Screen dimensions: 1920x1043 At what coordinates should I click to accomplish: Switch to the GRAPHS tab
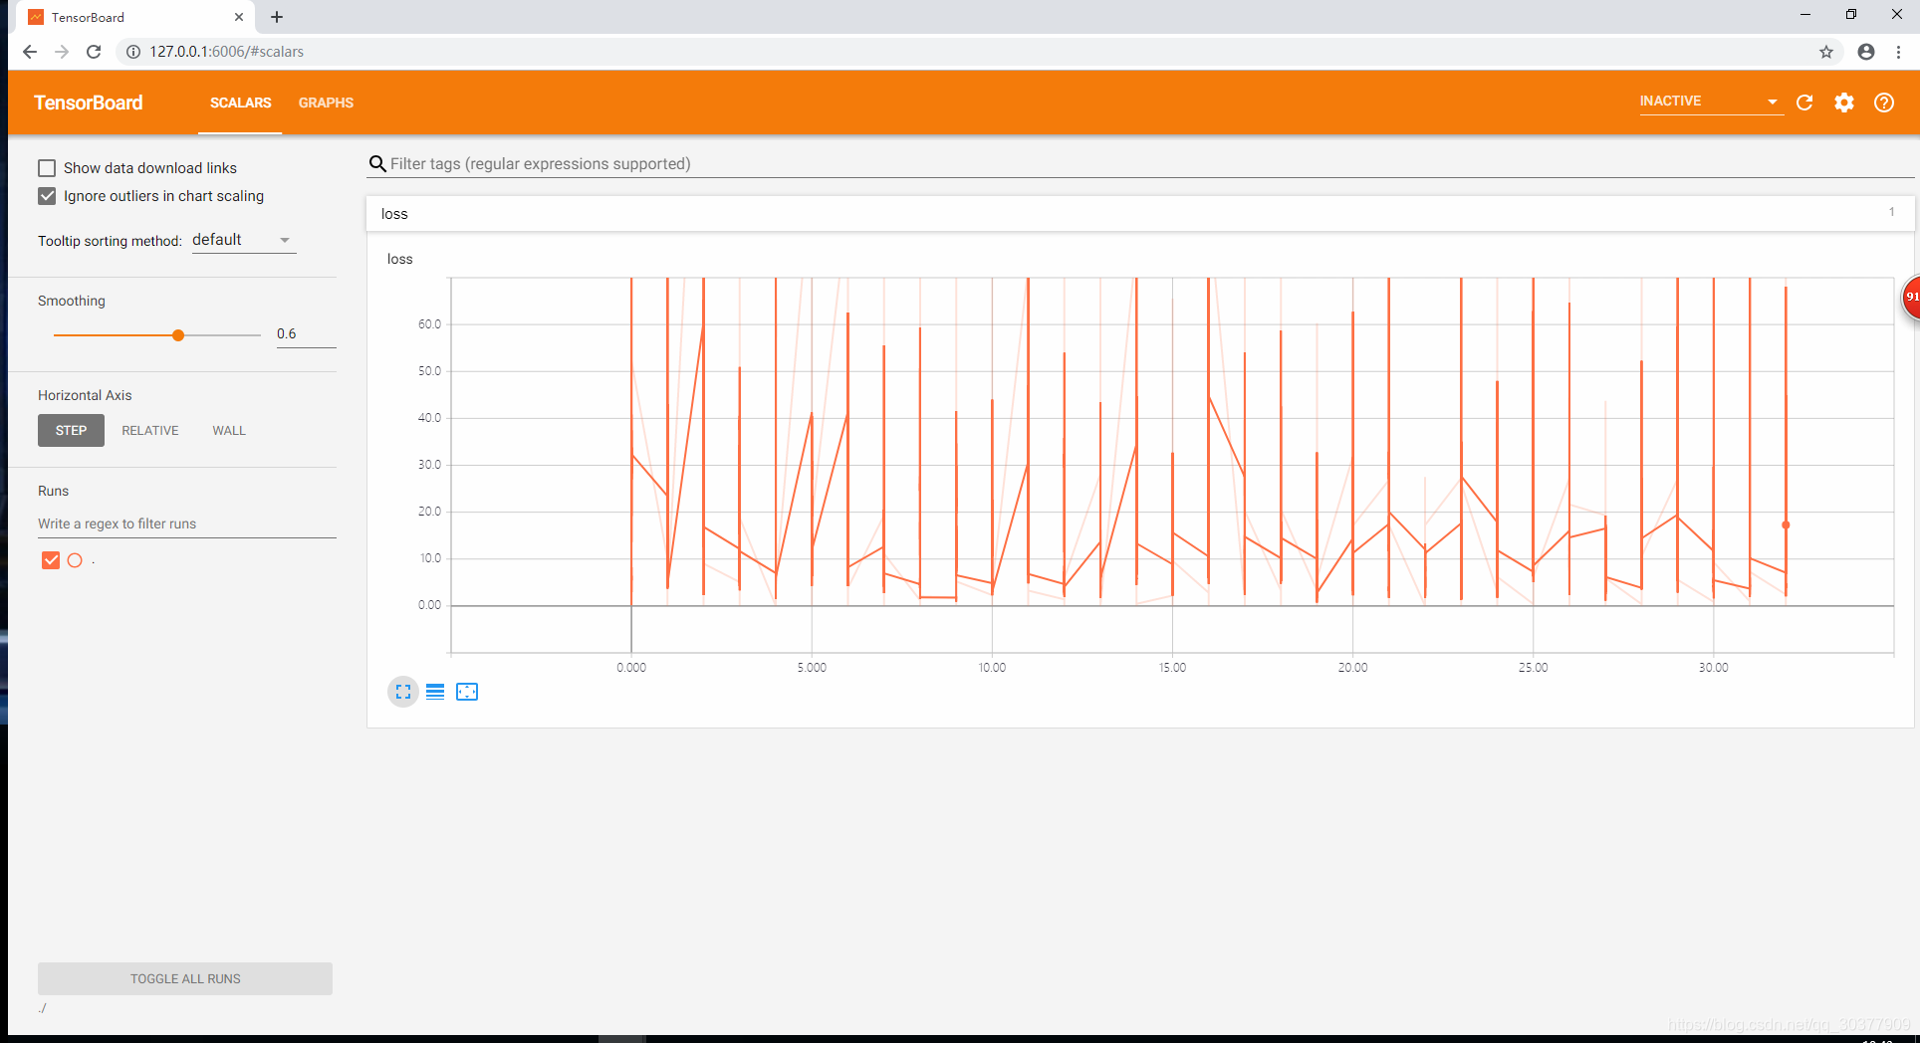pyautogui.click(x=326, y=103)
